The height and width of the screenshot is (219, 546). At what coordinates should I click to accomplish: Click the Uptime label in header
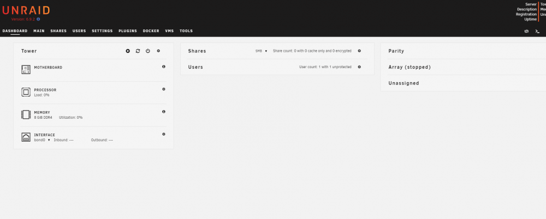pos(530,20)
